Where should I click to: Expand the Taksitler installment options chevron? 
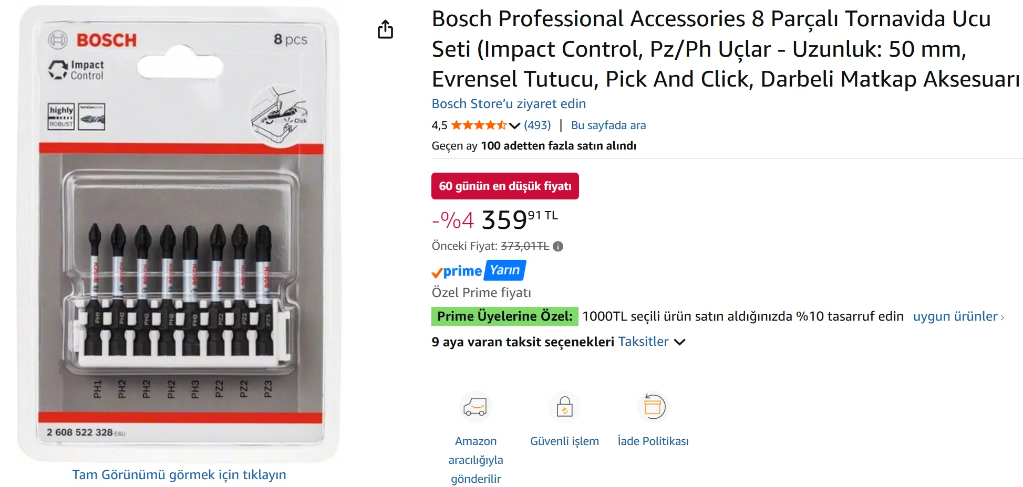coord(679,342)
